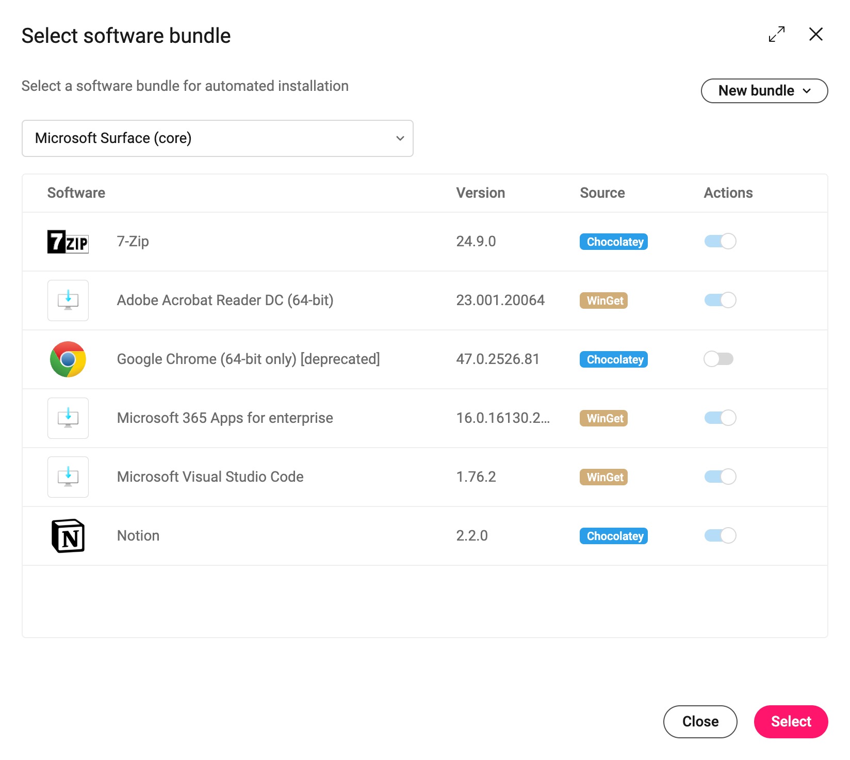Image resolution: width=850 pixels, height=760 pixels.
Task: Click the Microsoft 365 Apps installer icon
Action: (68, 418)
